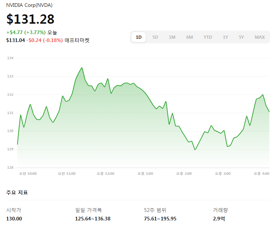The height and width of the screenshot is (229, 270).
Task: Click the NVIDIA Corp(NVDA) title
Action: [29, 5]
